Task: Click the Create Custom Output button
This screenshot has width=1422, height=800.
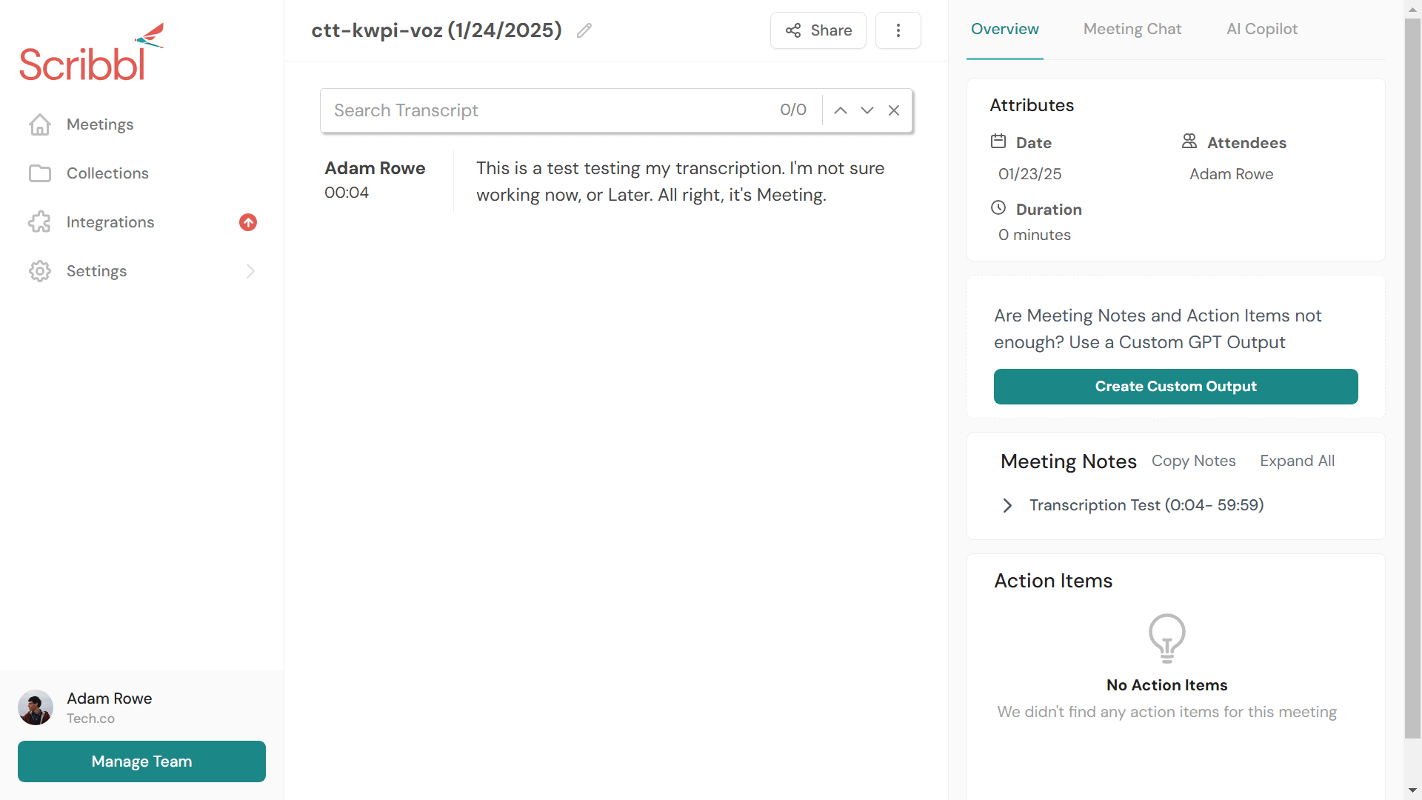Action: (1176, 386)
